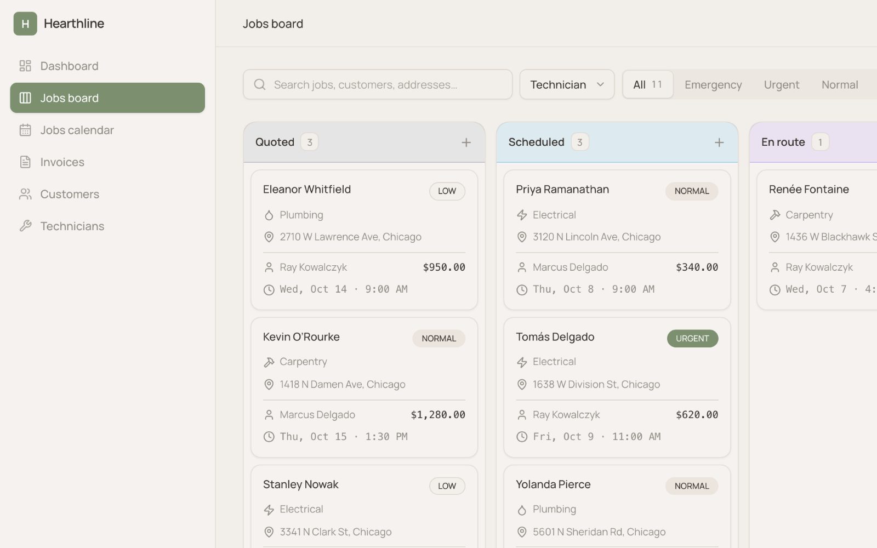Open Dashboard via its grid icon
The image size is (877, 548).
point(25,66)
